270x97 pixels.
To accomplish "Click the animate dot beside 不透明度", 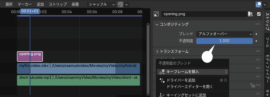I will 256,41.
